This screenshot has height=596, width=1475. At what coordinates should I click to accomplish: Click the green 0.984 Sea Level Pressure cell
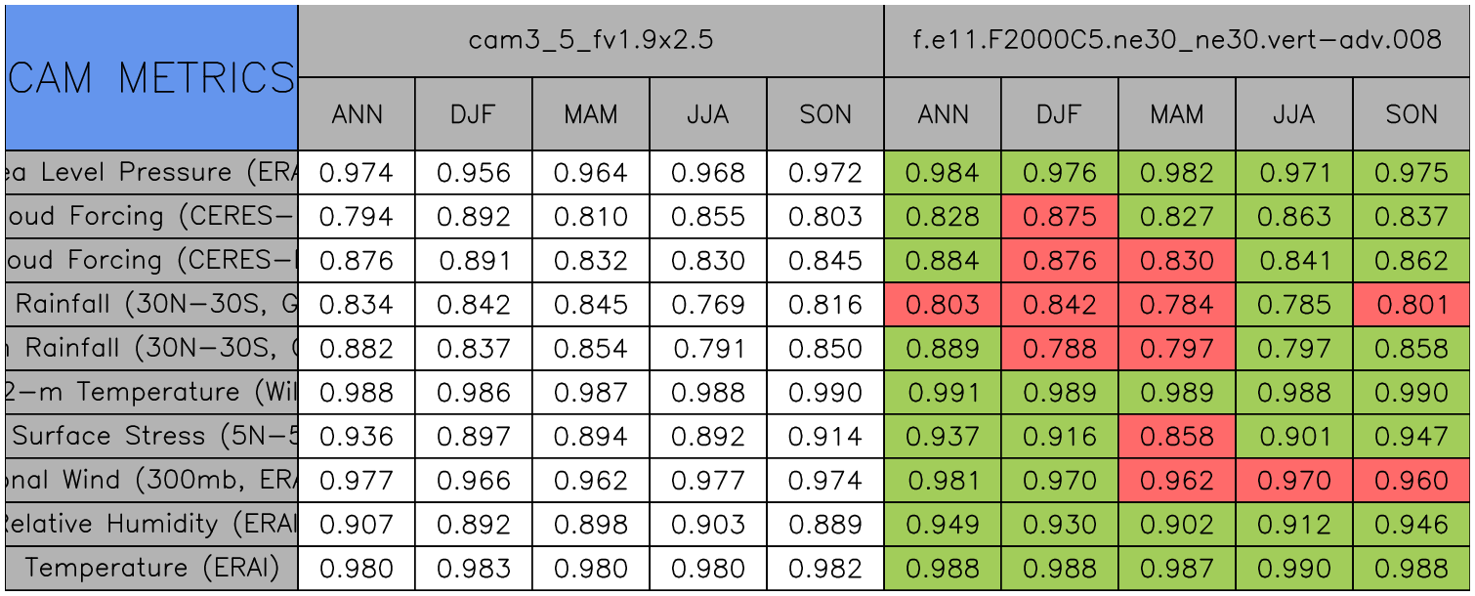point(943,173)
